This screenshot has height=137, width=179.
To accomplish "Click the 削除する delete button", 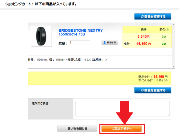I will (x=110, y=42).
